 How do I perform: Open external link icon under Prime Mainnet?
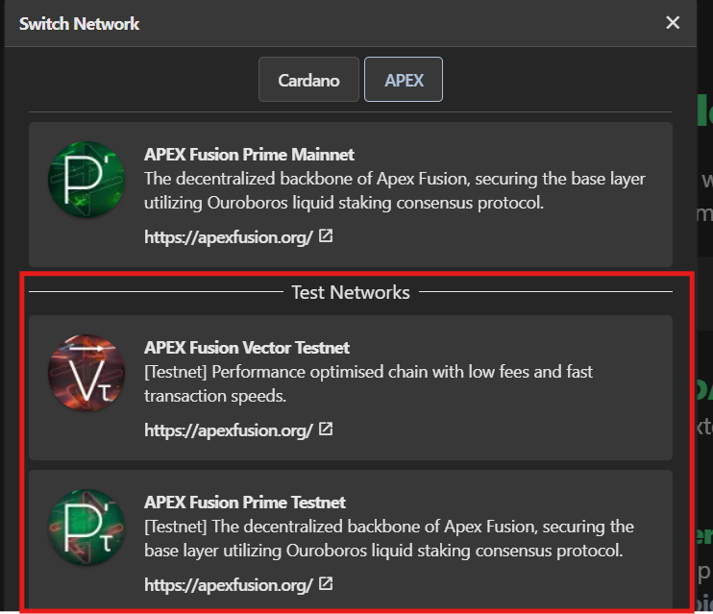point(326,236)
